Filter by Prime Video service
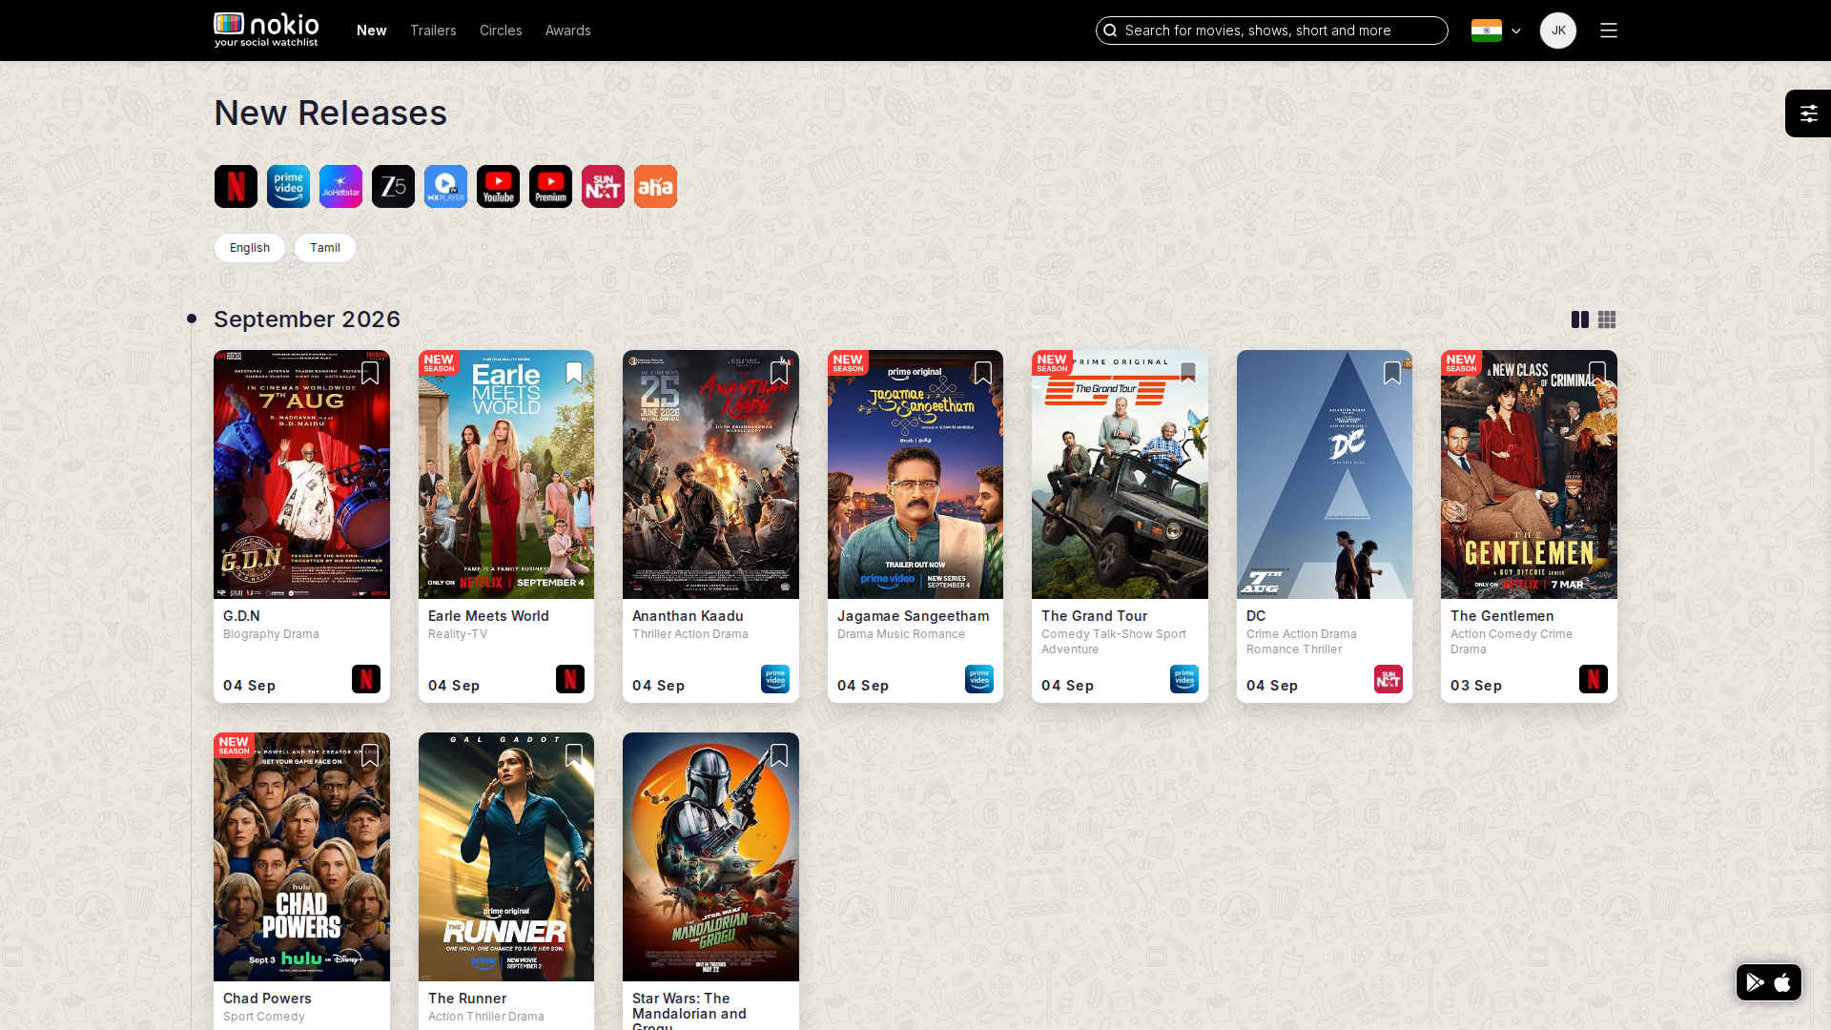Image resolution: width=1831 pixels, height=1030 pixels. pos(288,187)
